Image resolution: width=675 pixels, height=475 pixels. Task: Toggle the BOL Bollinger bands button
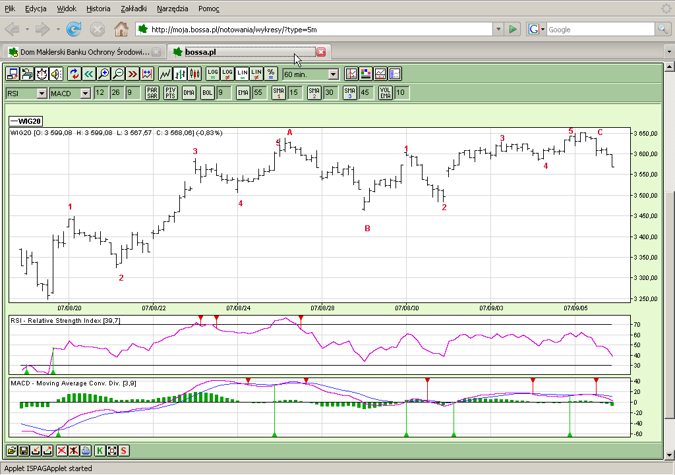coord(208,93)
